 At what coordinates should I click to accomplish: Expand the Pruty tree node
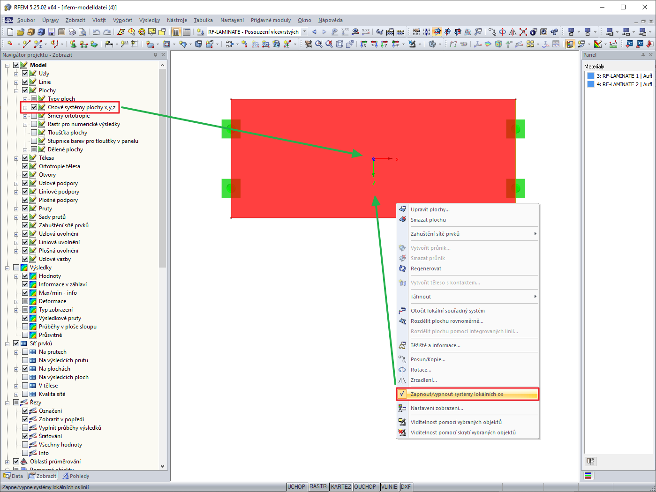point(16,209)
